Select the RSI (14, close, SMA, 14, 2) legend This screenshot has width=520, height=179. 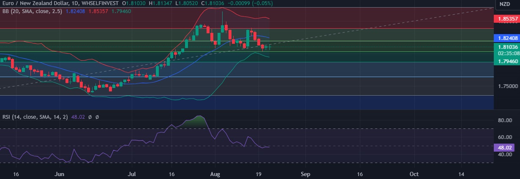pyautogui.click(x=35, y=117)
